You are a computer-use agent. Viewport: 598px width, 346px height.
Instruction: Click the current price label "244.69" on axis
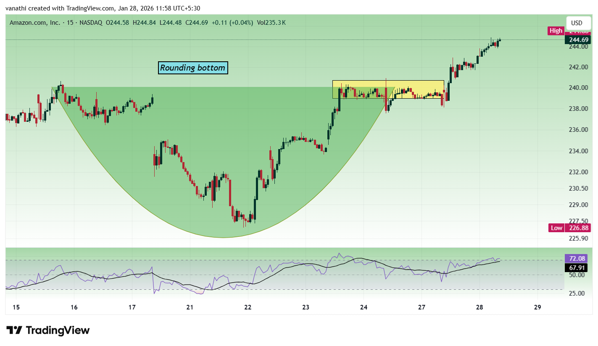[579, 40]
